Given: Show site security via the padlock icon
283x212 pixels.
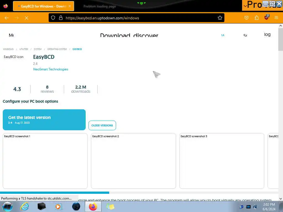Looking at the screenshot, I should point(61,18).
